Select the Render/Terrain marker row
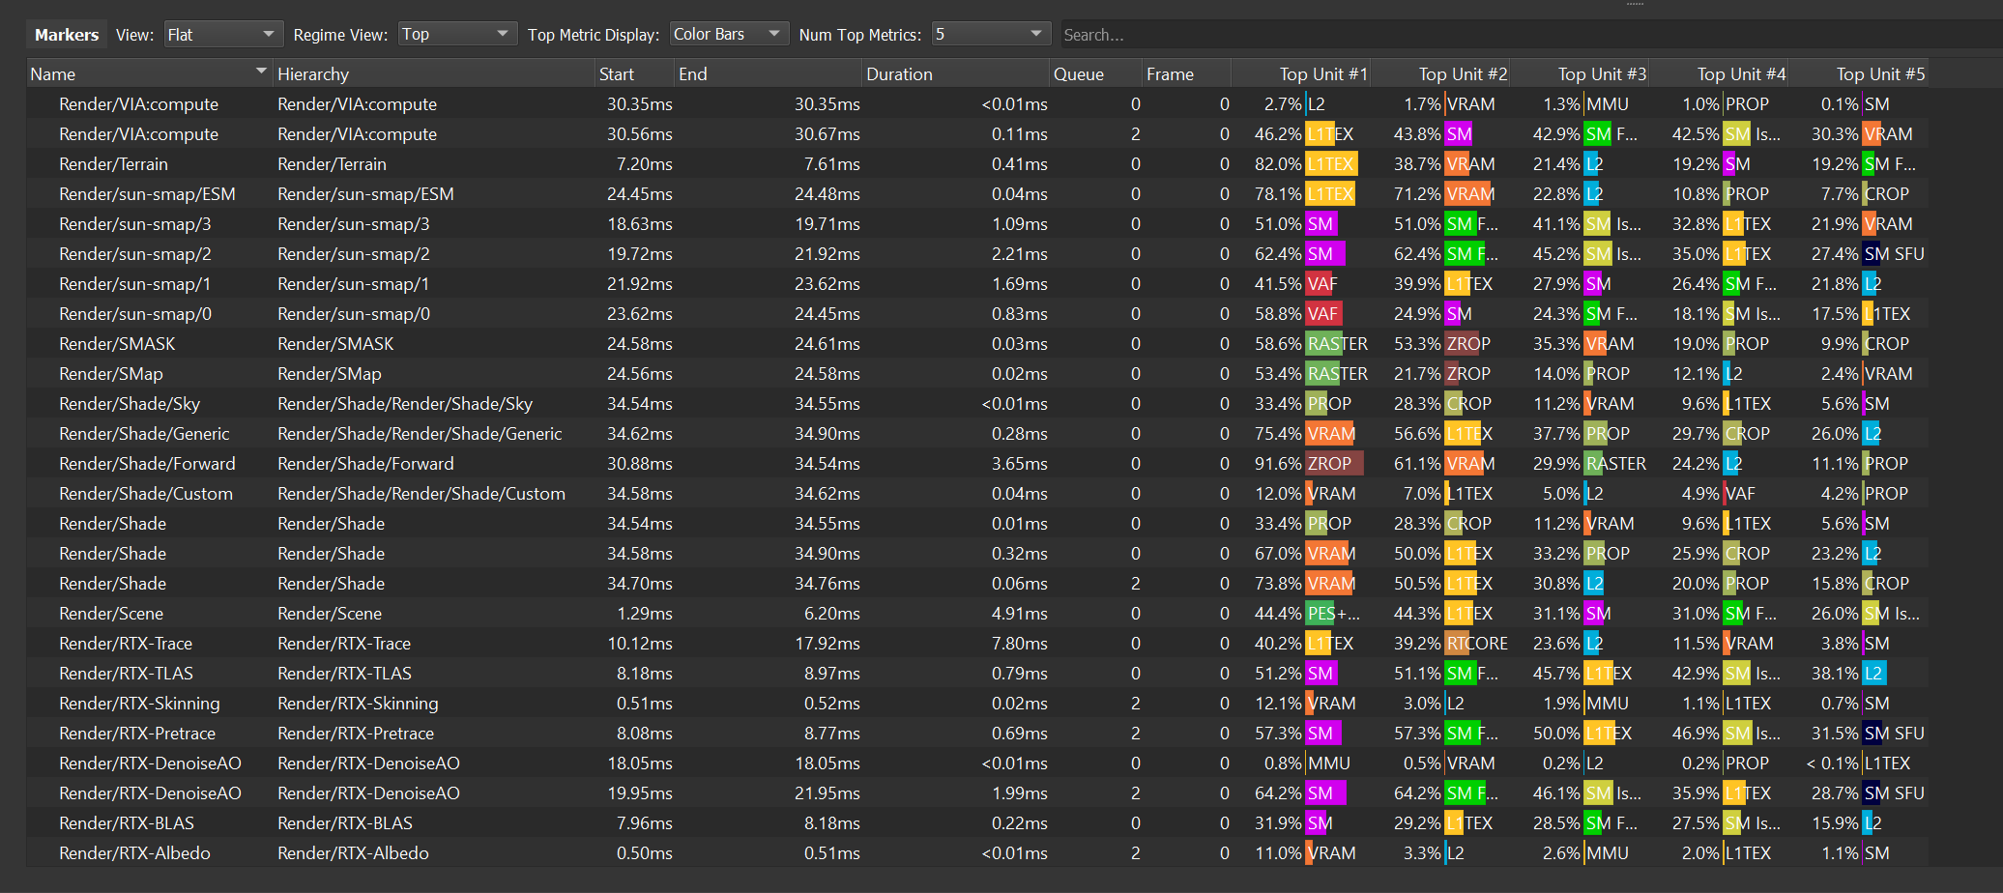2003x893 pixels. pos(113,164)
